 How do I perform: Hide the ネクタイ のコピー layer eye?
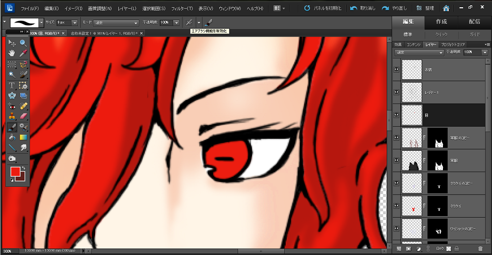(x=396, y=183)
